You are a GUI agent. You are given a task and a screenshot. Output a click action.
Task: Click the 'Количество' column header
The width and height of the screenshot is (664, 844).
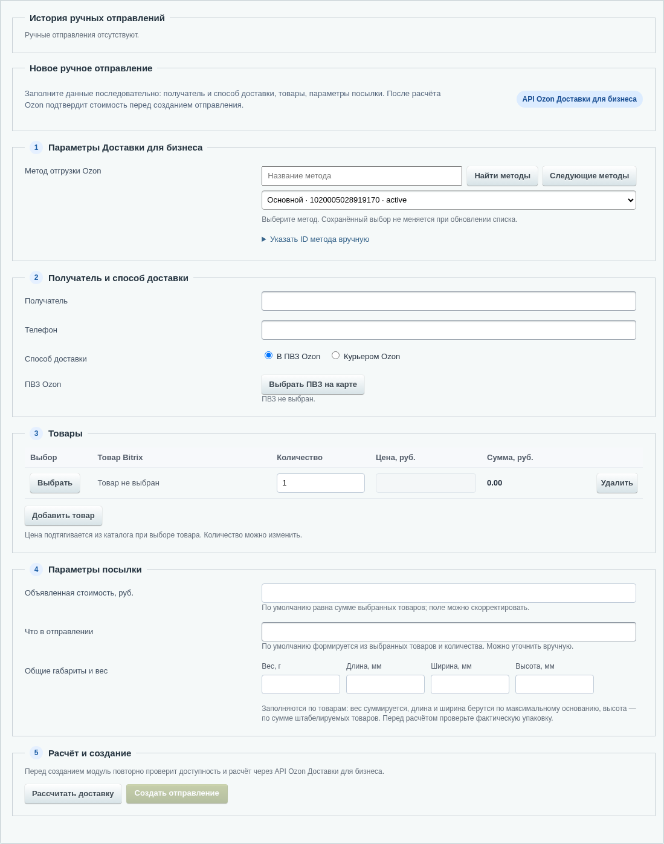(300, 458)
